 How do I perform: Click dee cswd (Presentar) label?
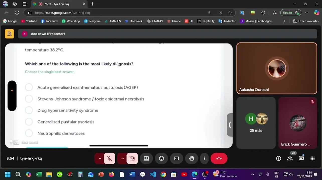click(48, 34)
